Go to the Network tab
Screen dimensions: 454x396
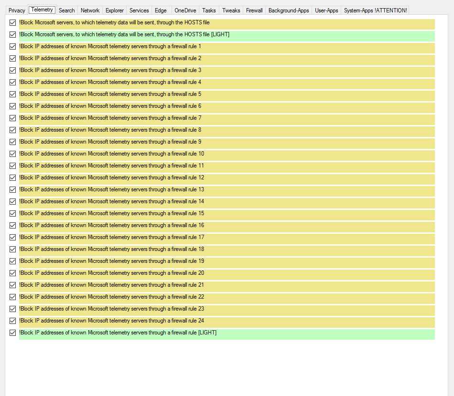pos(90,10)
